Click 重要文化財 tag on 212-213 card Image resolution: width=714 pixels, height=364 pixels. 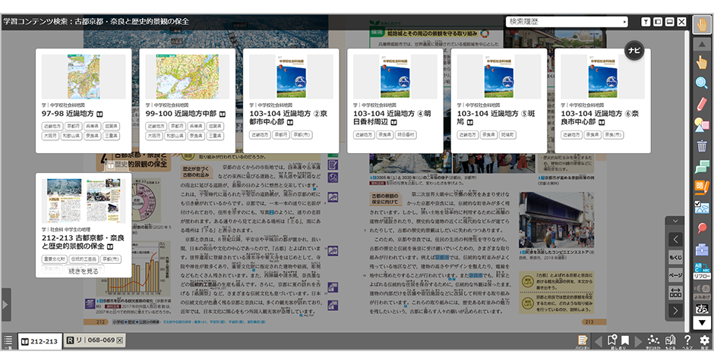pos(54,259)
